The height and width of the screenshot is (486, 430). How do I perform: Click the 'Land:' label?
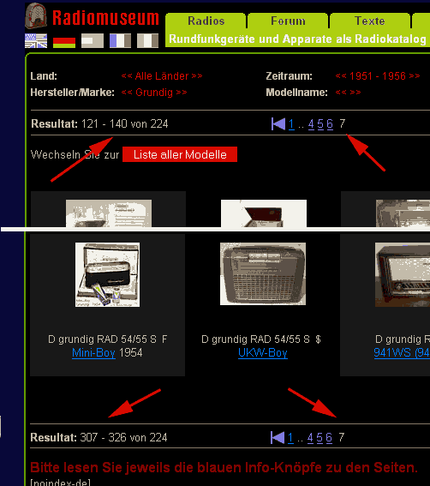coord(44,76)
